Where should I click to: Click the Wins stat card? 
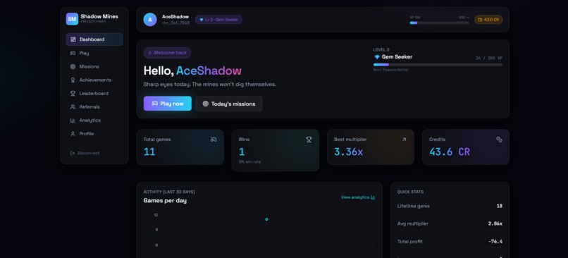tap(276, 150)
